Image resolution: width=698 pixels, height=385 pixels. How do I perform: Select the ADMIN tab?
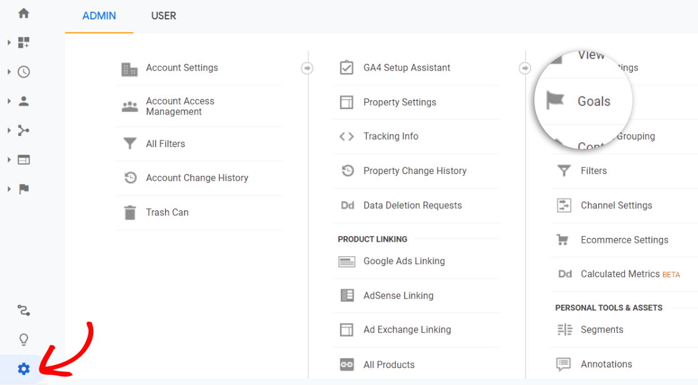click(x=99, y=16)
